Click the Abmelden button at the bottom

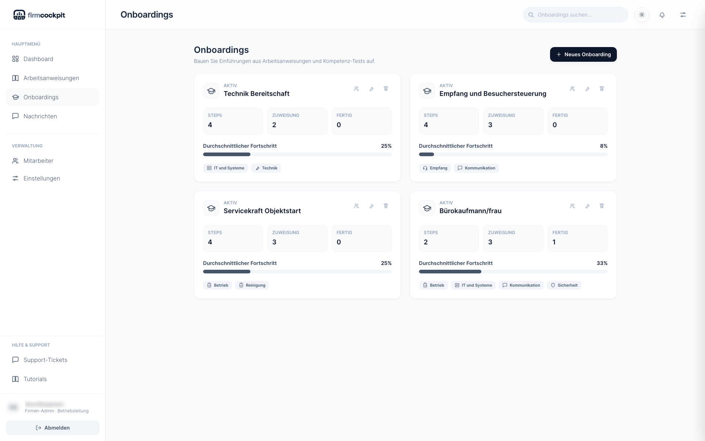[53, 428]
